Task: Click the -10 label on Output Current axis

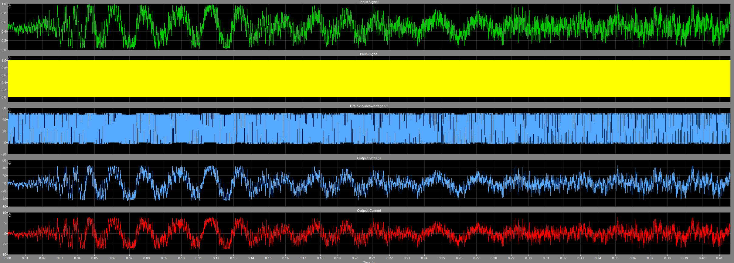Action: pyautogui.click(x=4, y=255)
